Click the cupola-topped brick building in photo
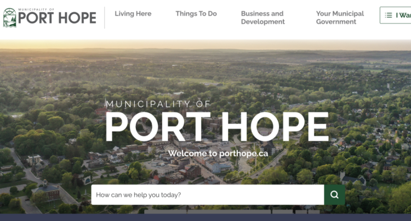 coord(46,191)
